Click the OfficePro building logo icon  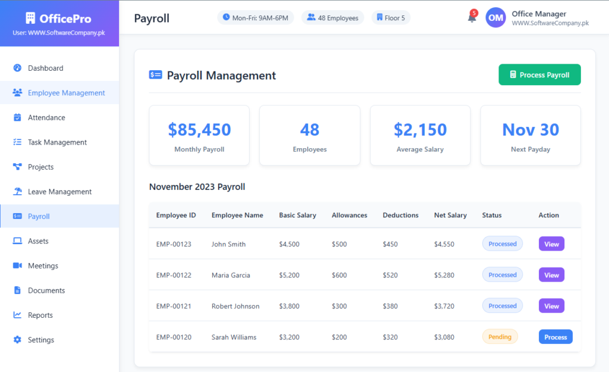31,18
